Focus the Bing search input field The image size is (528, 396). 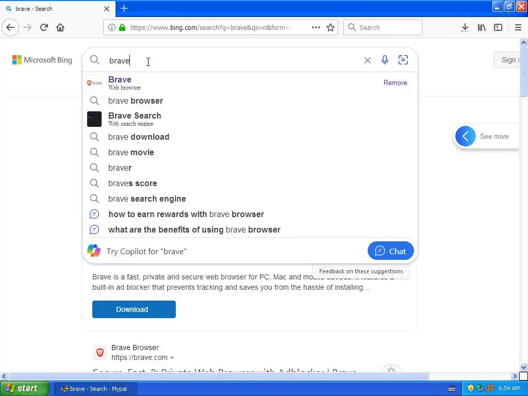point(233,60)
